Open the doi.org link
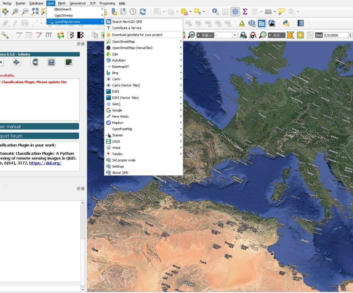The width and height of the screenshot is (353, 293). pos(45,163)
